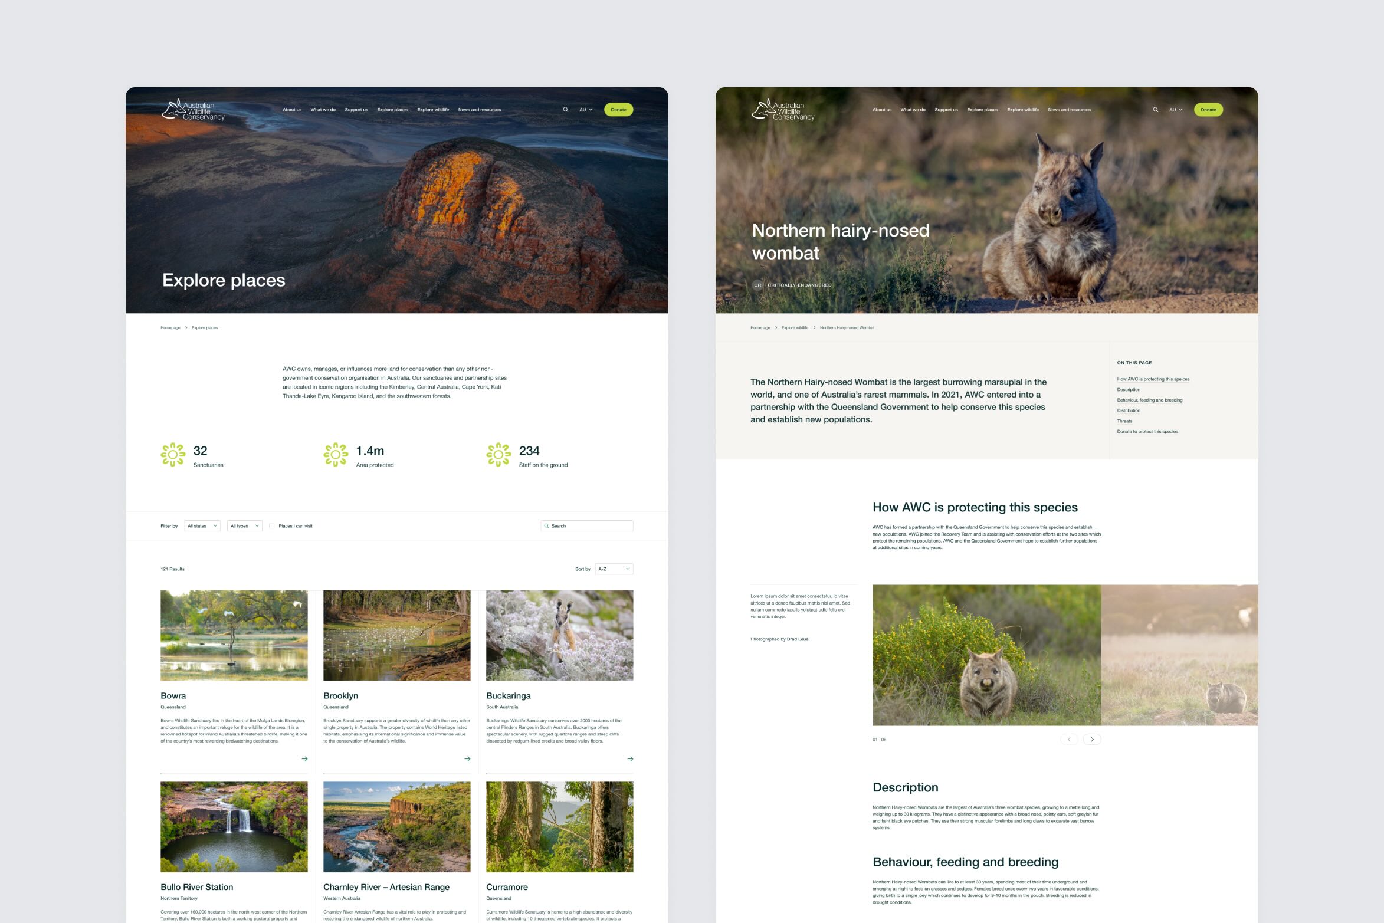The width and height of the screenshot is (1384, 923).
Task: Open About us menu on wombat page
Action: pos(882,110)
